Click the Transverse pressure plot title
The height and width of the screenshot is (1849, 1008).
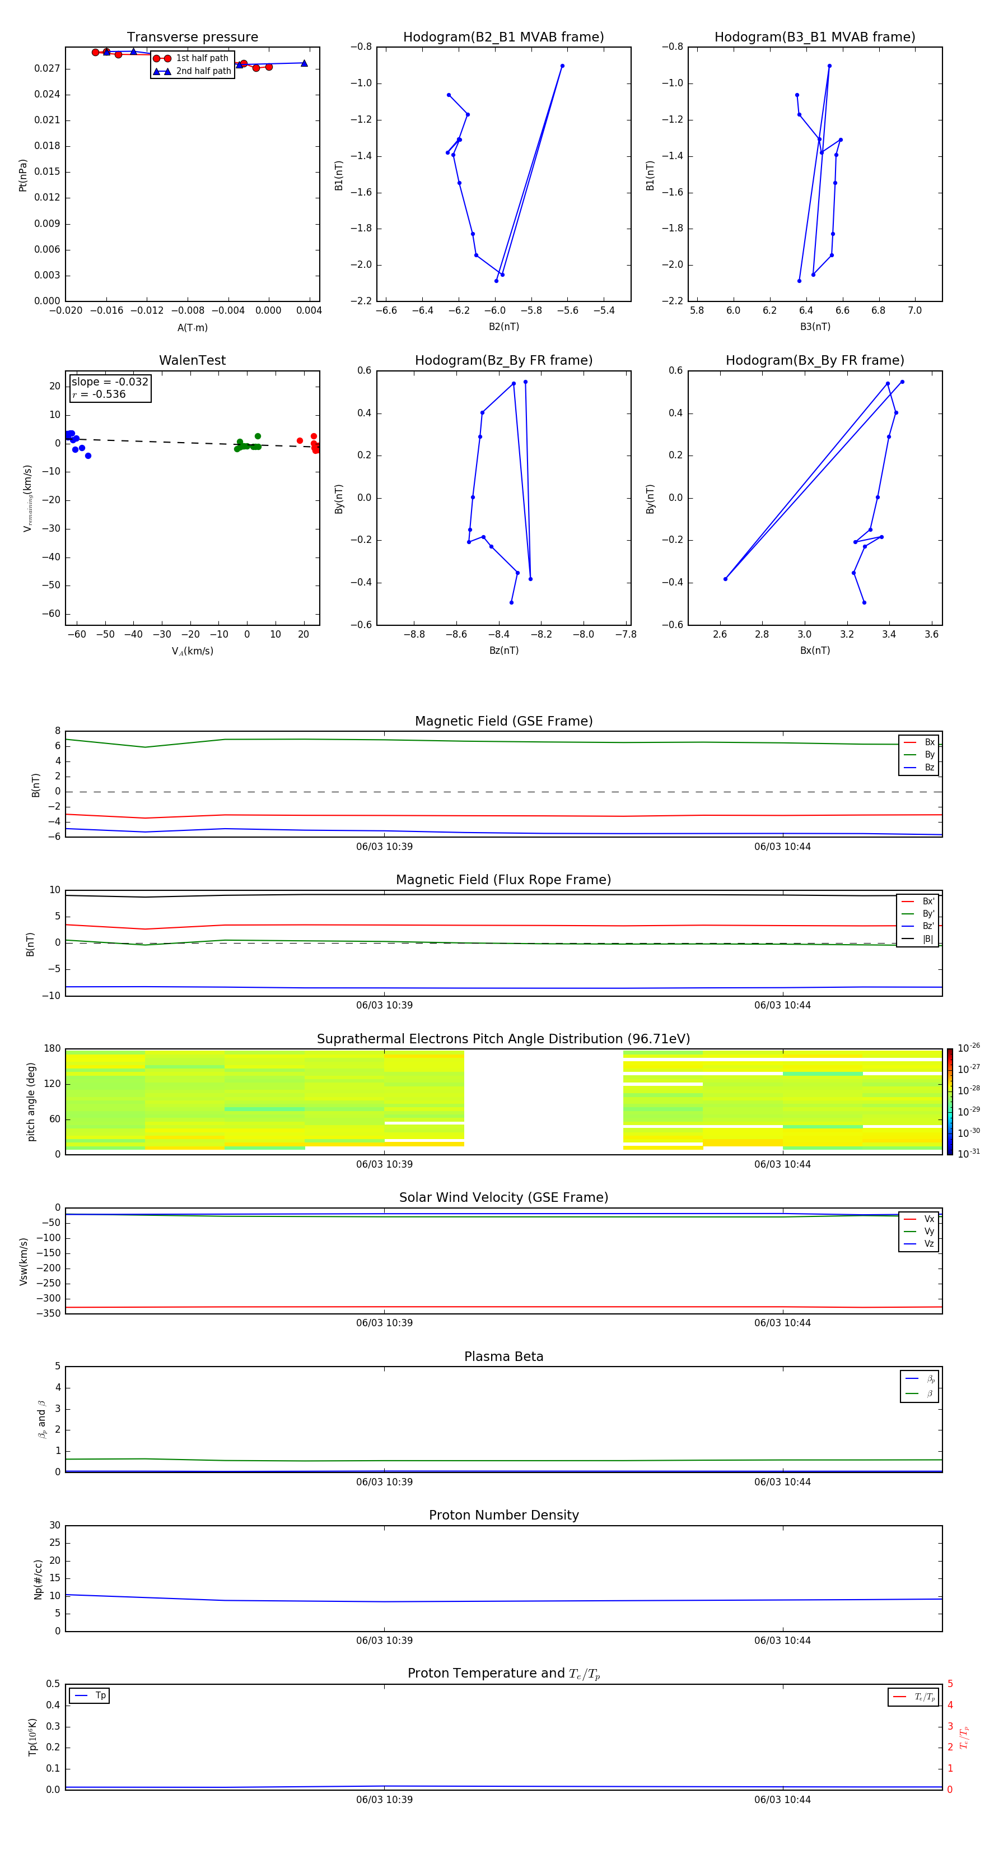point(192,38)
